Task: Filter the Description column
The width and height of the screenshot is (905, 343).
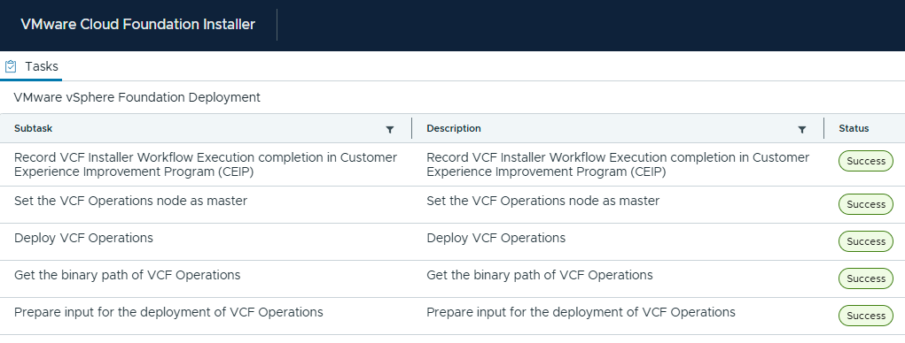Action: tap(801, 129)
